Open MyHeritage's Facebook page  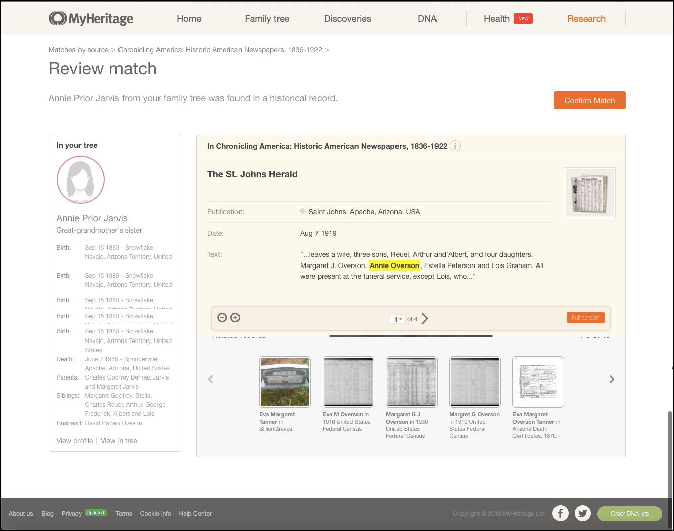tap(561, 513)
